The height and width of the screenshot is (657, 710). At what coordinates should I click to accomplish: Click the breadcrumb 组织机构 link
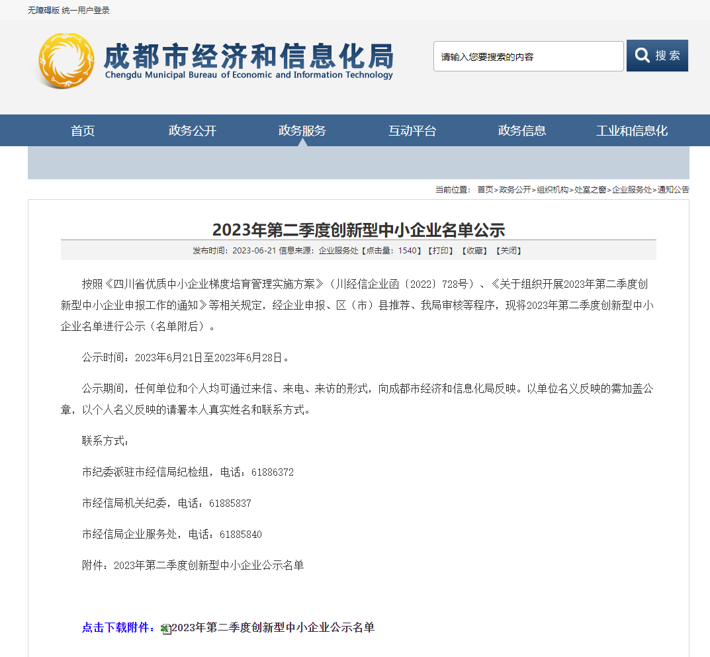553,190
